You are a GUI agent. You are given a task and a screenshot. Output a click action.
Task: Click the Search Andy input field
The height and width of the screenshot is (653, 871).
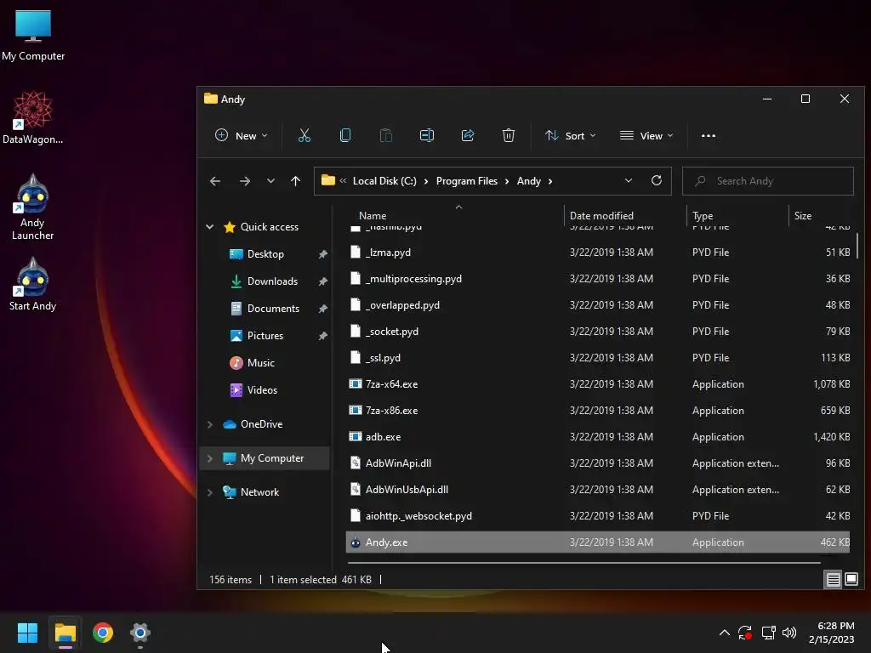point(768,181)
